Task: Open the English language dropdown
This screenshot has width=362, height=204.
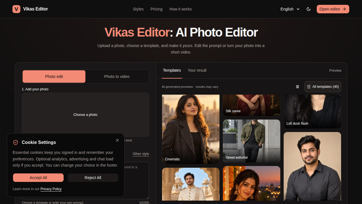Action: tap(290, 9)
